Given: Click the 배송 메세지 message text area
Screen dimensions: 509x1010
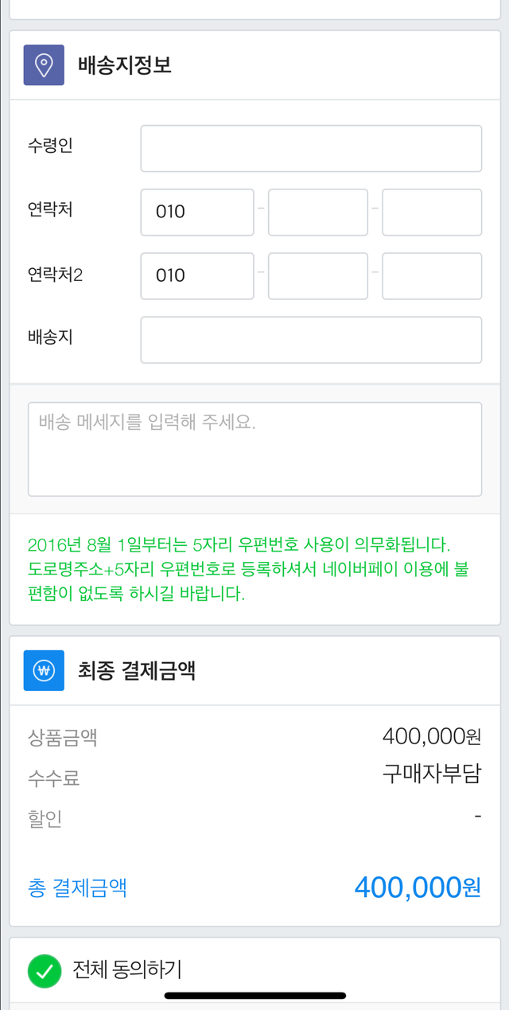Looking at the screenshot, I should (254, 449).
